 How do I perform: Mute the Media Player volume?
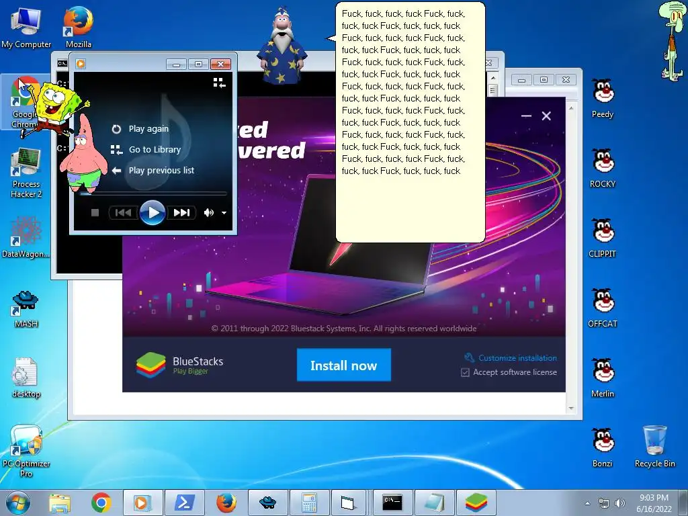pos(208,213)
